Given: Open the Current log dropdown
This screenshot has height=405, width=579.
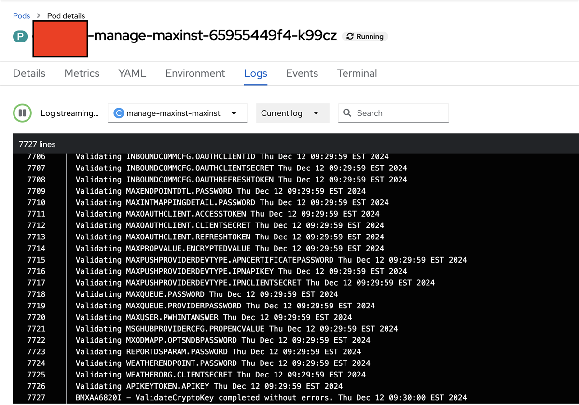Looking at the screenshot, I should 293,113.
